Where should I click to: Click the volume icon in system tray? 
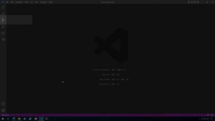(x=208, y=119)
